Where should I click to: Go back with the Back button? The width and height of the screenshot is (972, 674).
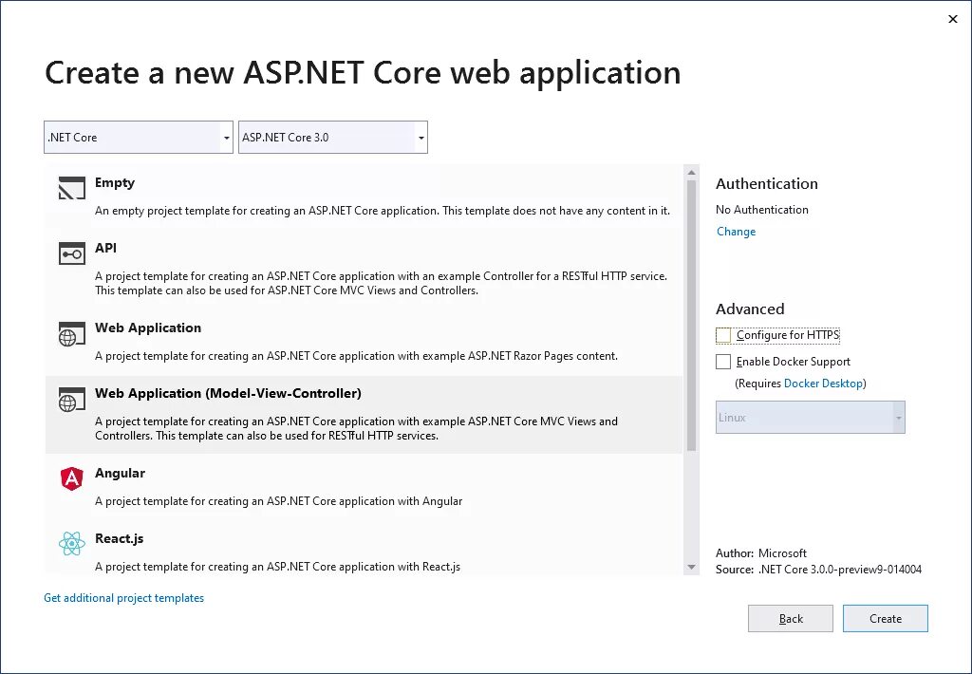pyautogui.click(x=791, y=619)
